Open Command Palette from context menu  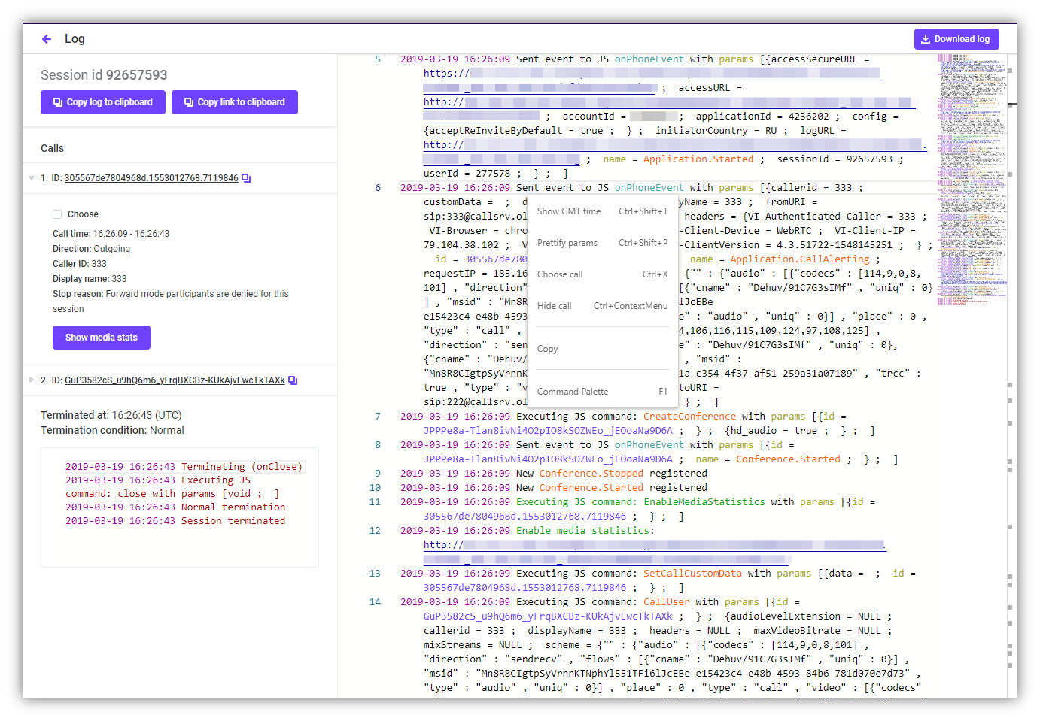pos(602,392)
